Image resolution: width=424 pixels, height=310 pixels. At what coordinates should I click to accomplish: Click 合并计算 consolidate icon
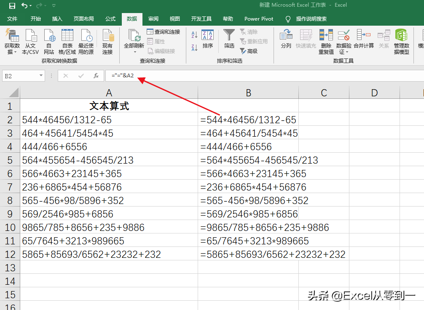[363, 36]
